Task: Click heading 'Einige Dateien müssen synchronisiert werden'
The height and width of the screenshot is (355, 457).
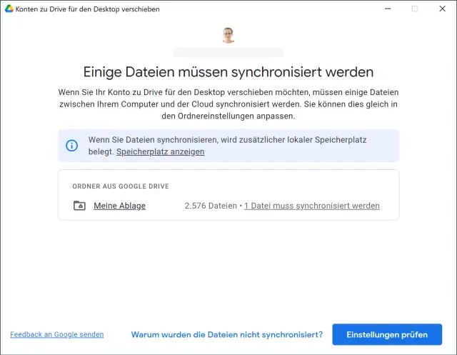Action: [x=228, y=72]
